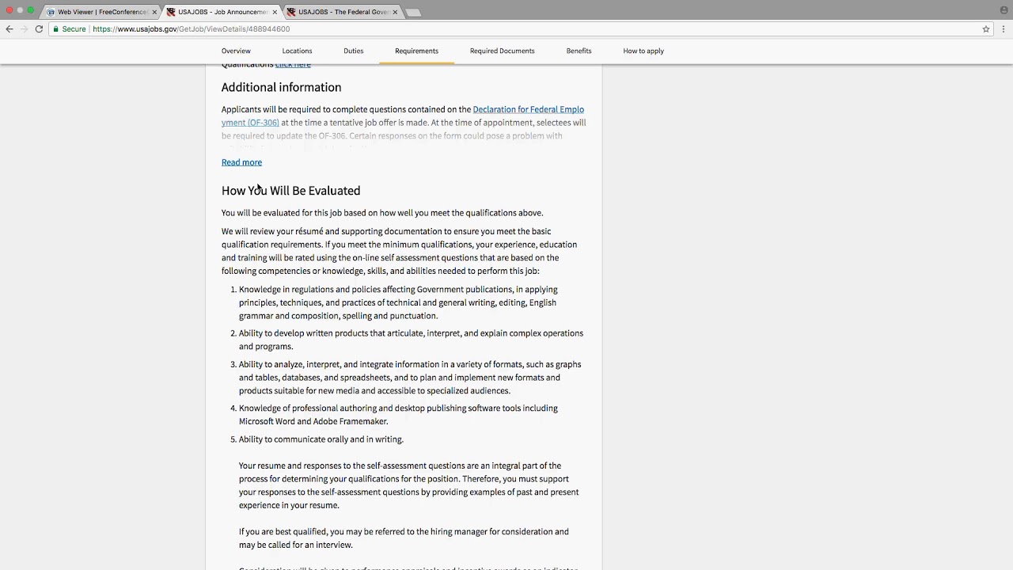Click the browser forward arrow

24,29
